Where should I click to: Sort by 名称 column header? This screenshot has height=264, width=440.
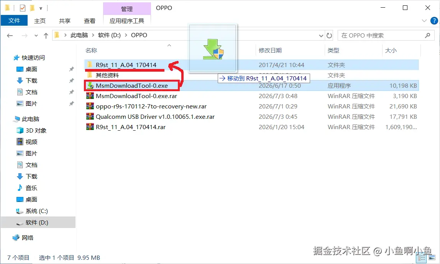point(91,50)
